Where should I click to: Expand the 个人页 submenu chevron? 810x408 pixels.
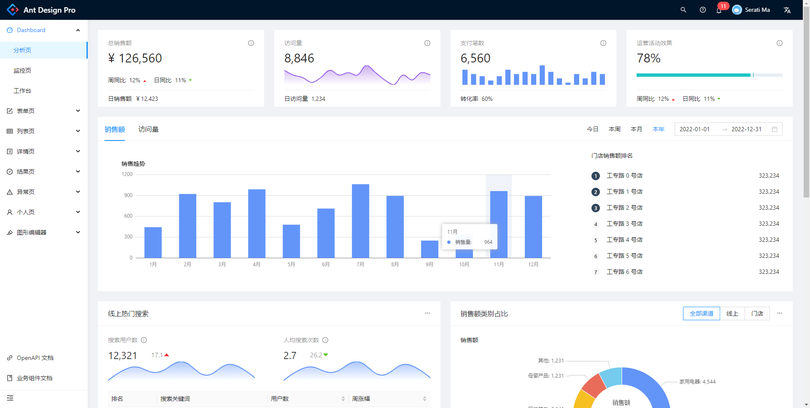[x=78, y=212]
